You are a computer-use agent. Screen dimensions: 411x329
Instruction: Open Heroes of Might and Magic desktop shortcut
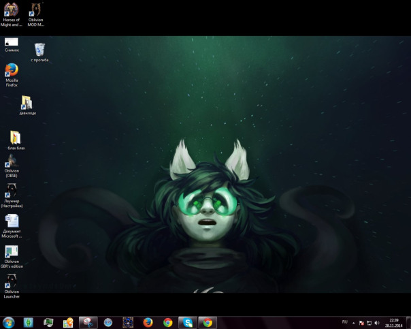pos(11,14)
